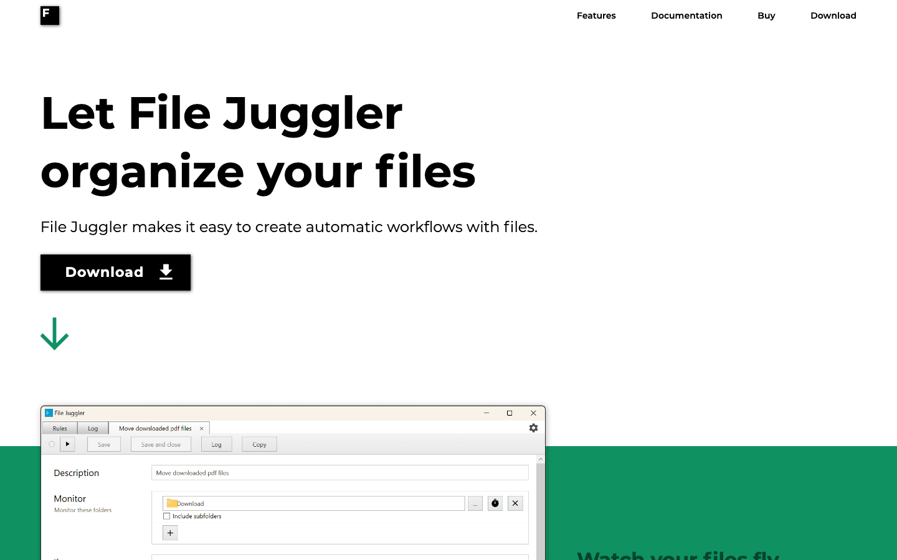
Task: Click the stopwatch icon next to Download folder
Action: point(495,503)
